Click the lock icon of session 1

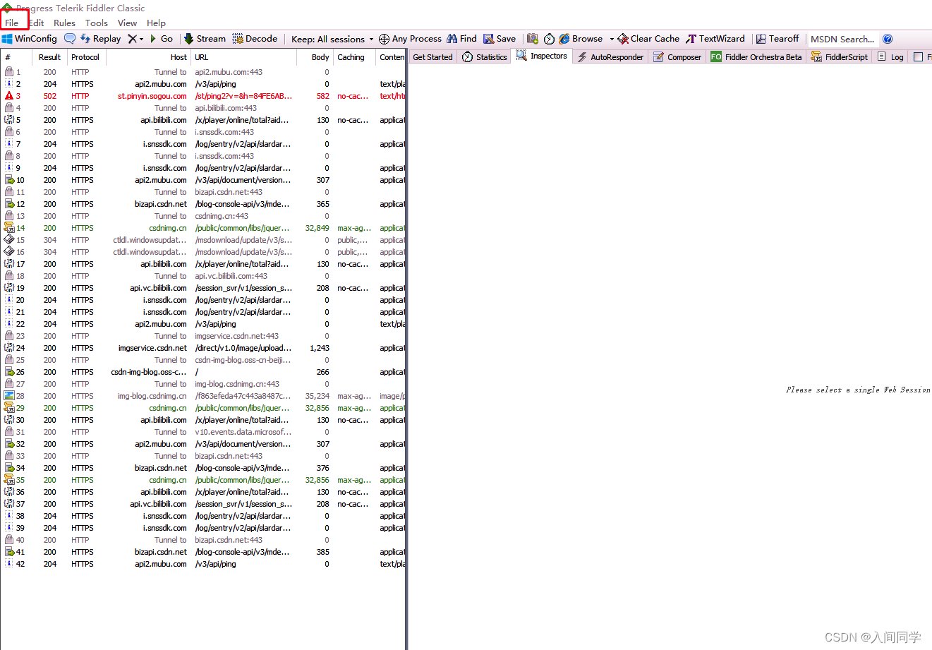point(9,71)
